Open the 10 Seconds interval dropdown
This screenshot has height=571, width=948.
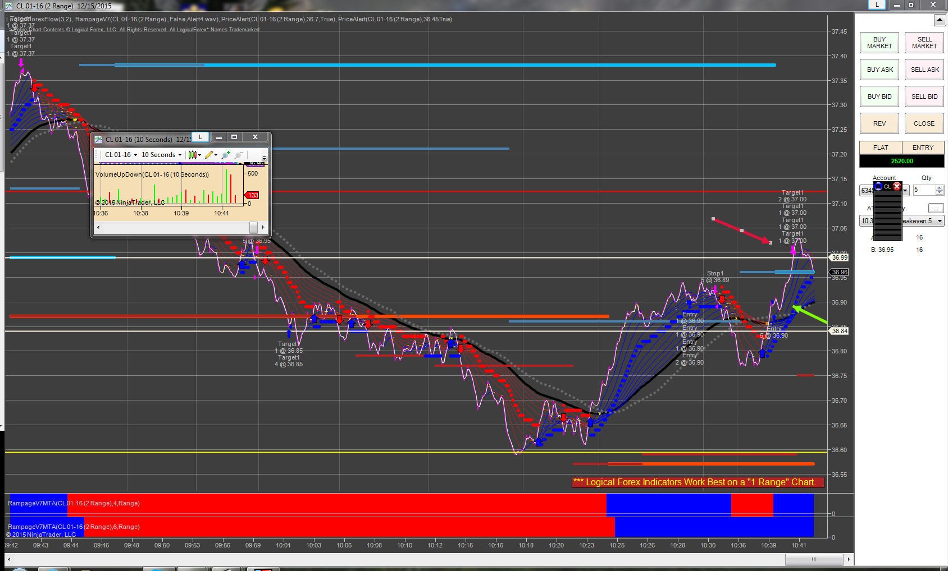[161, 155]
